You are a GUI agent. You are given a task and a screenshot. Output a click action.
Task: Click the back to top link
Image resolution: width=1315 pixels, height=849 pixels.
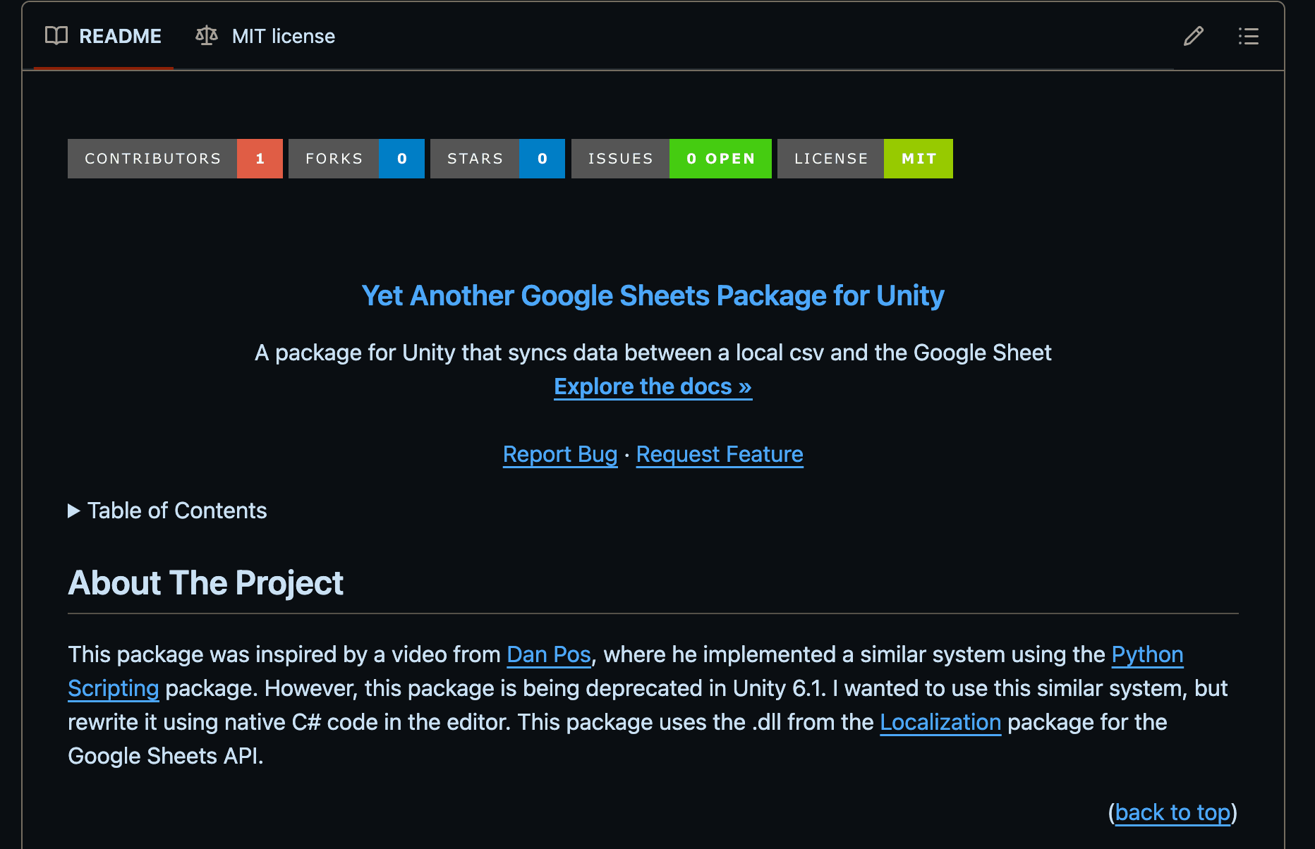[x=1172, y=812]
